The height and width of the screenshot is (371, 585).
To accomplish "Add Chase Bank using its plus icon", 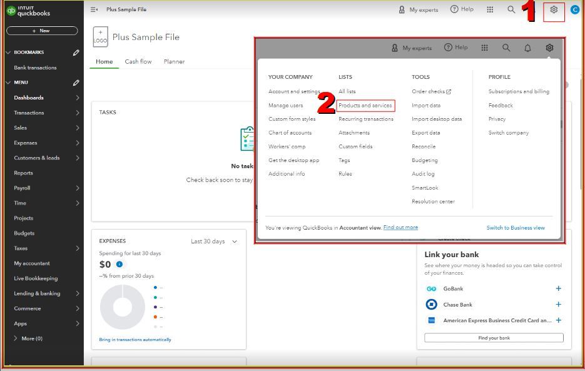I will [x=559, y=304].
